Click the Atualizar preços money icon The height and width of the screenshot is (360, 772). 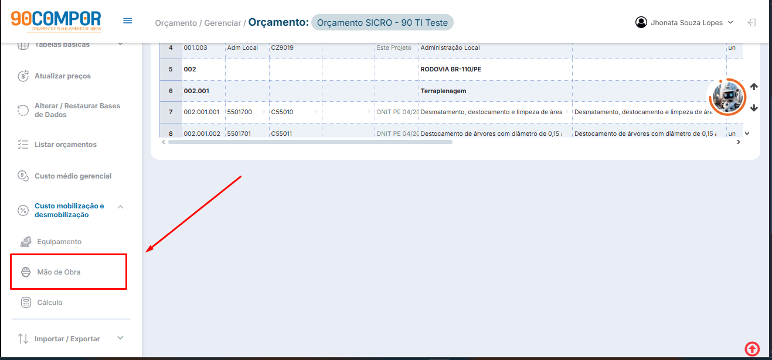(23, 76)
